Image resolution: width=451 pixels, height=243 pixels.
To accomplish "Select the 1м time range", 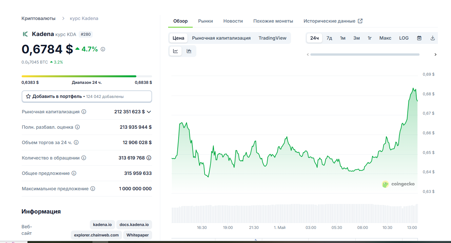I will [x=343, y=38].
